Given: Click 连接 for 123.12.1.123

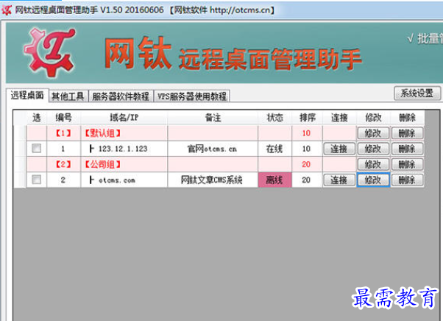Looking at the screenshot, I should pos(339,149).
